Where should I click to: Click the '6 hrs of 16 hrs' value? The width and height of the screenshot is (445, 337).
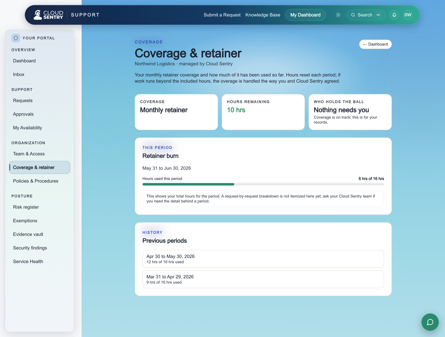[371, 179]
